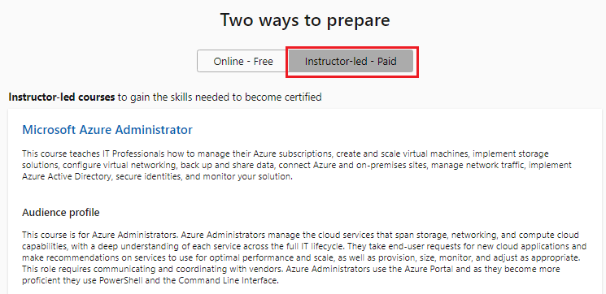
Task: Click 'This course is for Azure Administrators' sentence
Action: (x=101, y=235)
